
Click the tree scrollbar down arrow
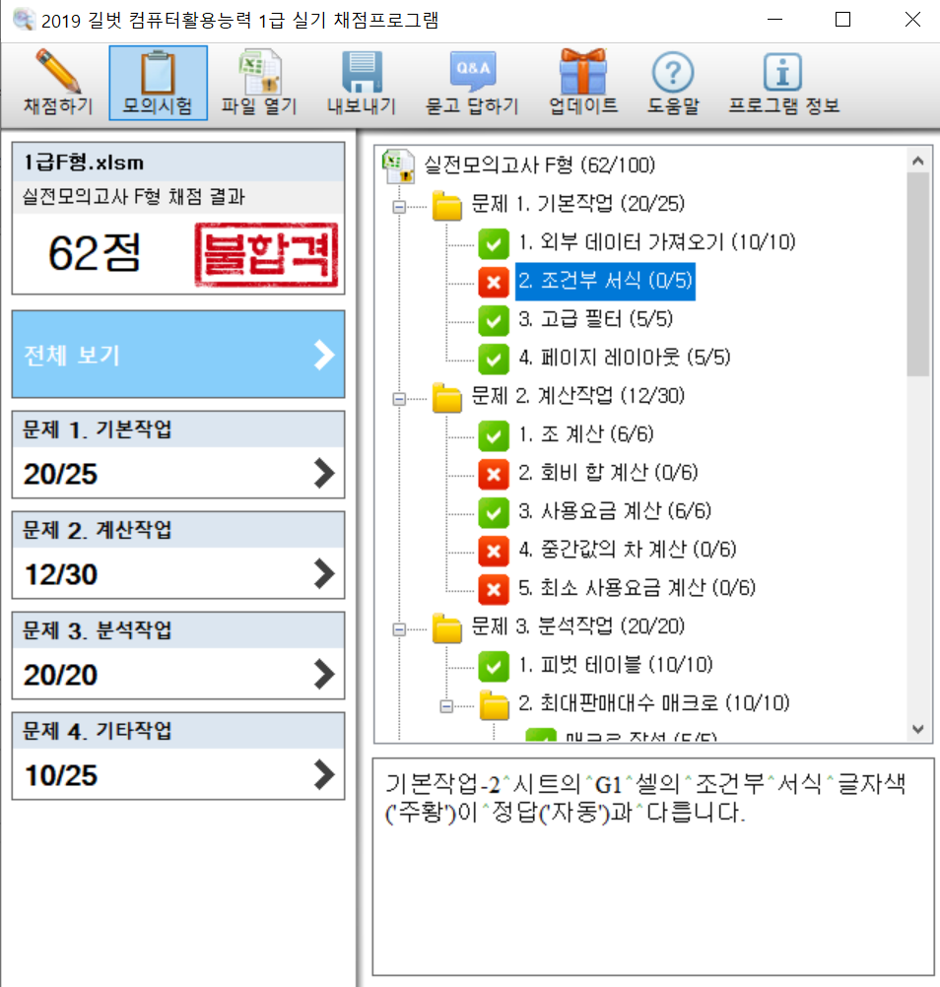pyautogui.click(x=917, y=730)
